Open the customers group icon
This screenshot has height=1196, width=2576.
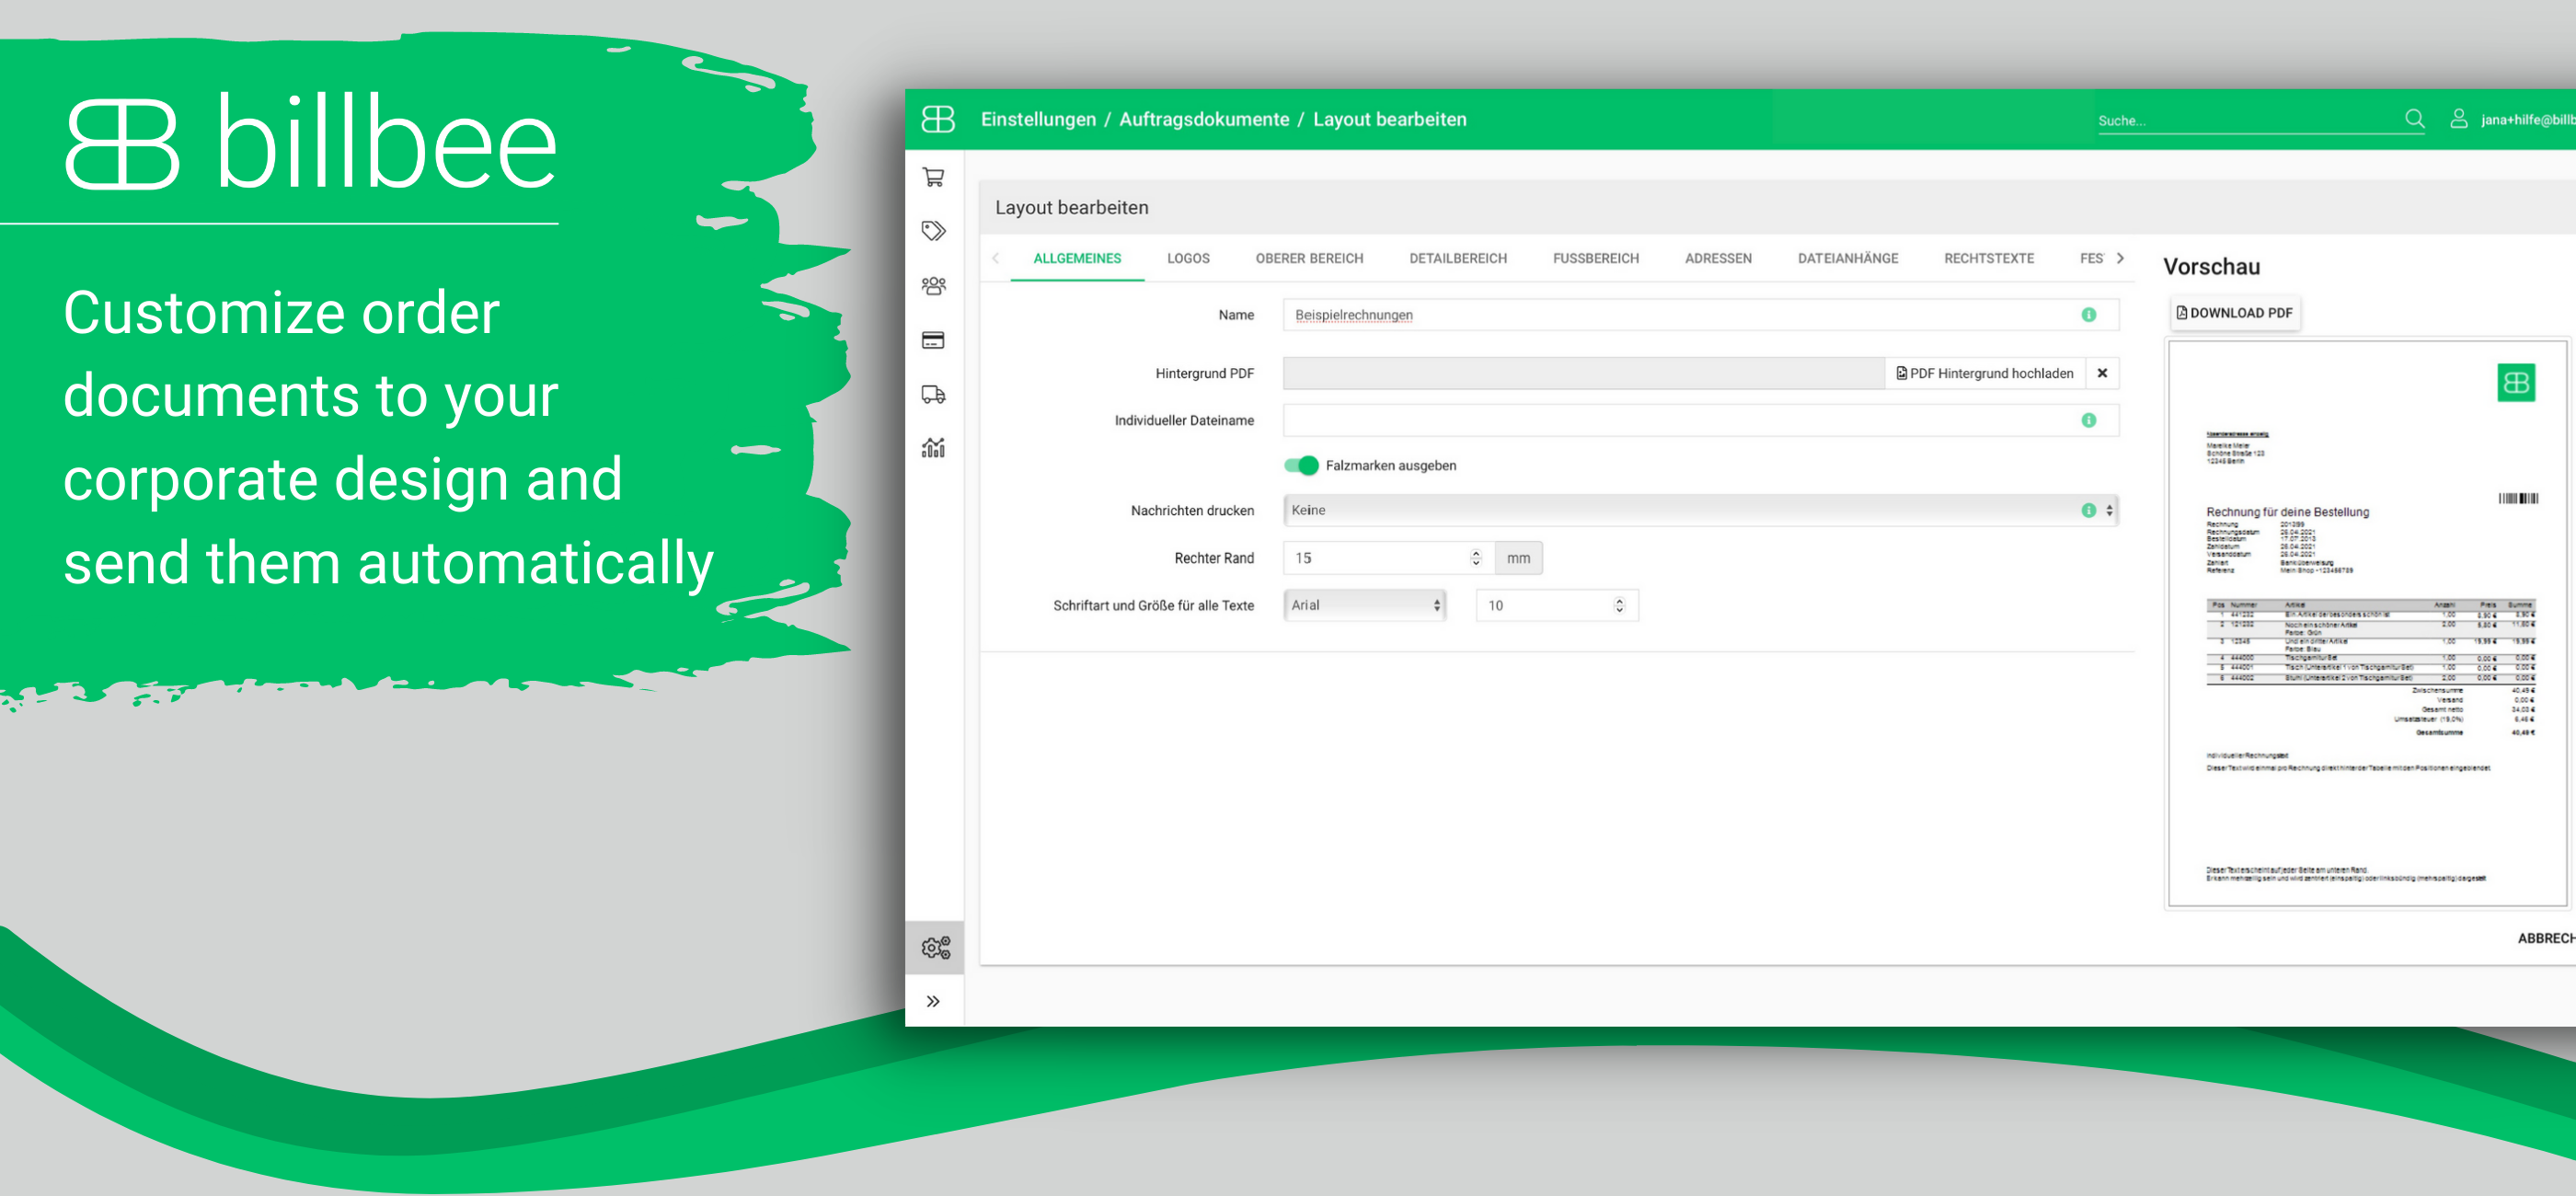tap(933, 286)
